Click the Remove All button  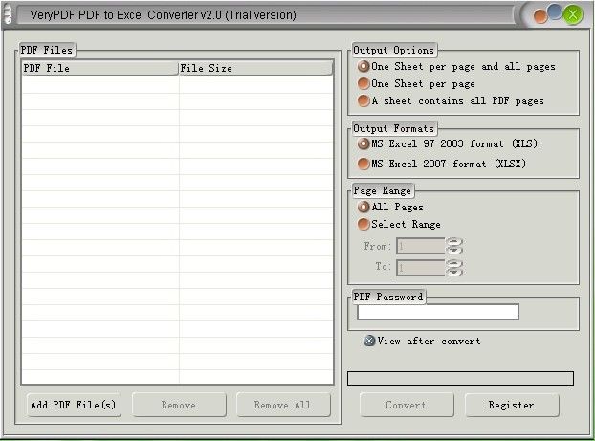(283, 405)
